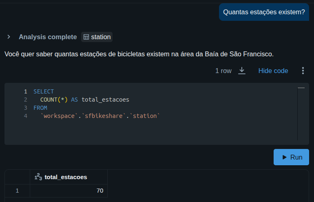Screen dimensions: 314x202
Task: Click the Hide code link
Action: pos(273,71)
